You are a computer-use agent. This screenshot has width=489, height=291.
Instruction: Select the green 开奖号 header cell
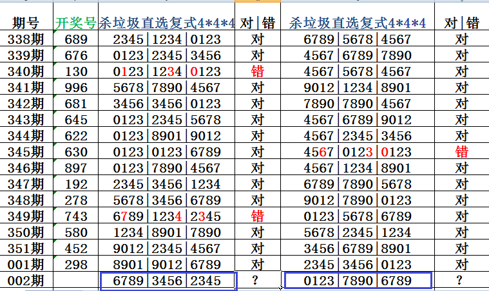pyautogui.click(x=76, y=17)
